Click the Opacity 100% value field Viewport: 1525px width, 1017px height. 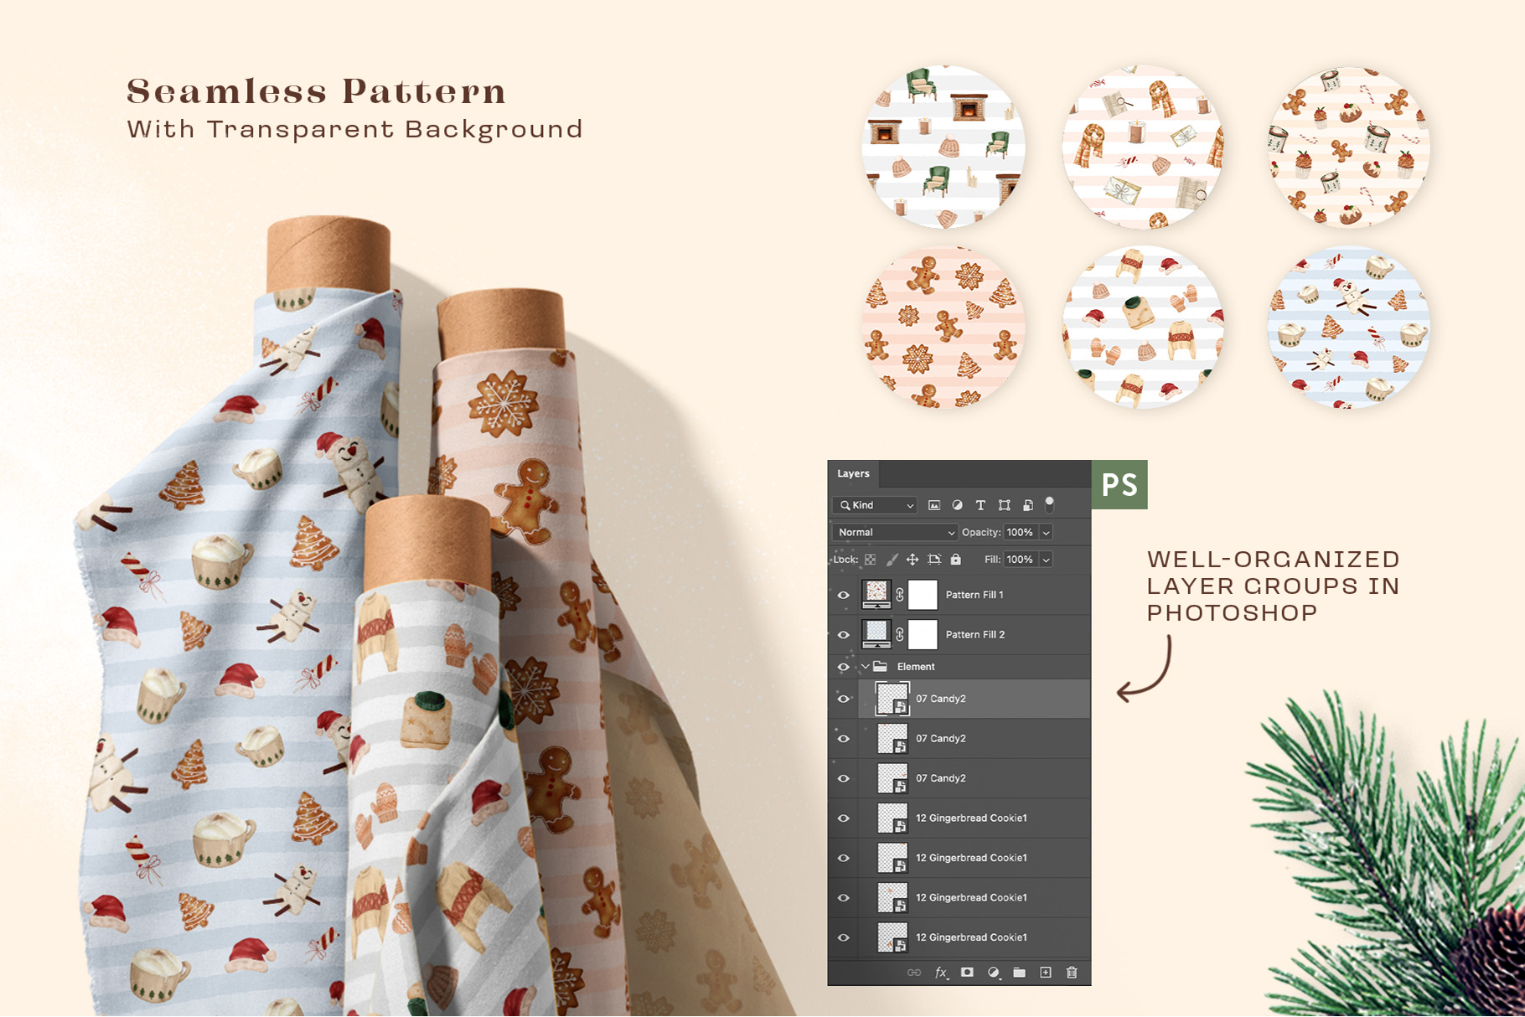click(1021, 533)
